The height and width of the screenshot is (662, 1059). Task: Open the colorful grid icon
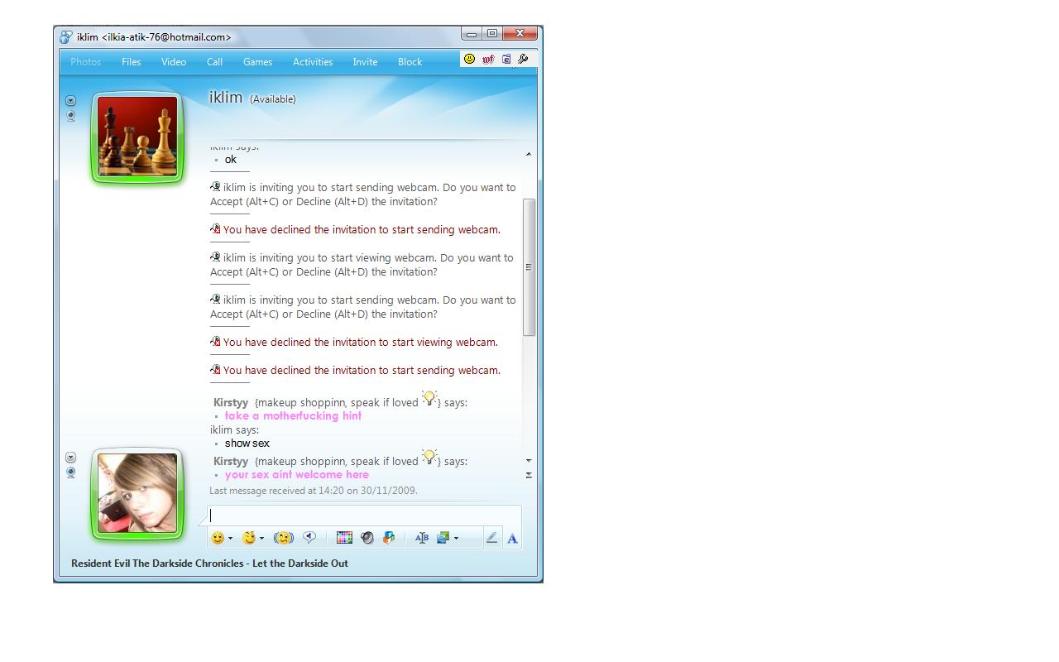point(344,538)
